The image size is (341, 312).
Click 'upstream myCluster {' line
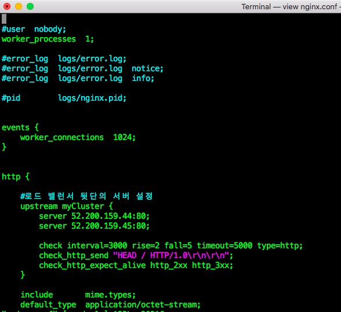tap(67, 206)
